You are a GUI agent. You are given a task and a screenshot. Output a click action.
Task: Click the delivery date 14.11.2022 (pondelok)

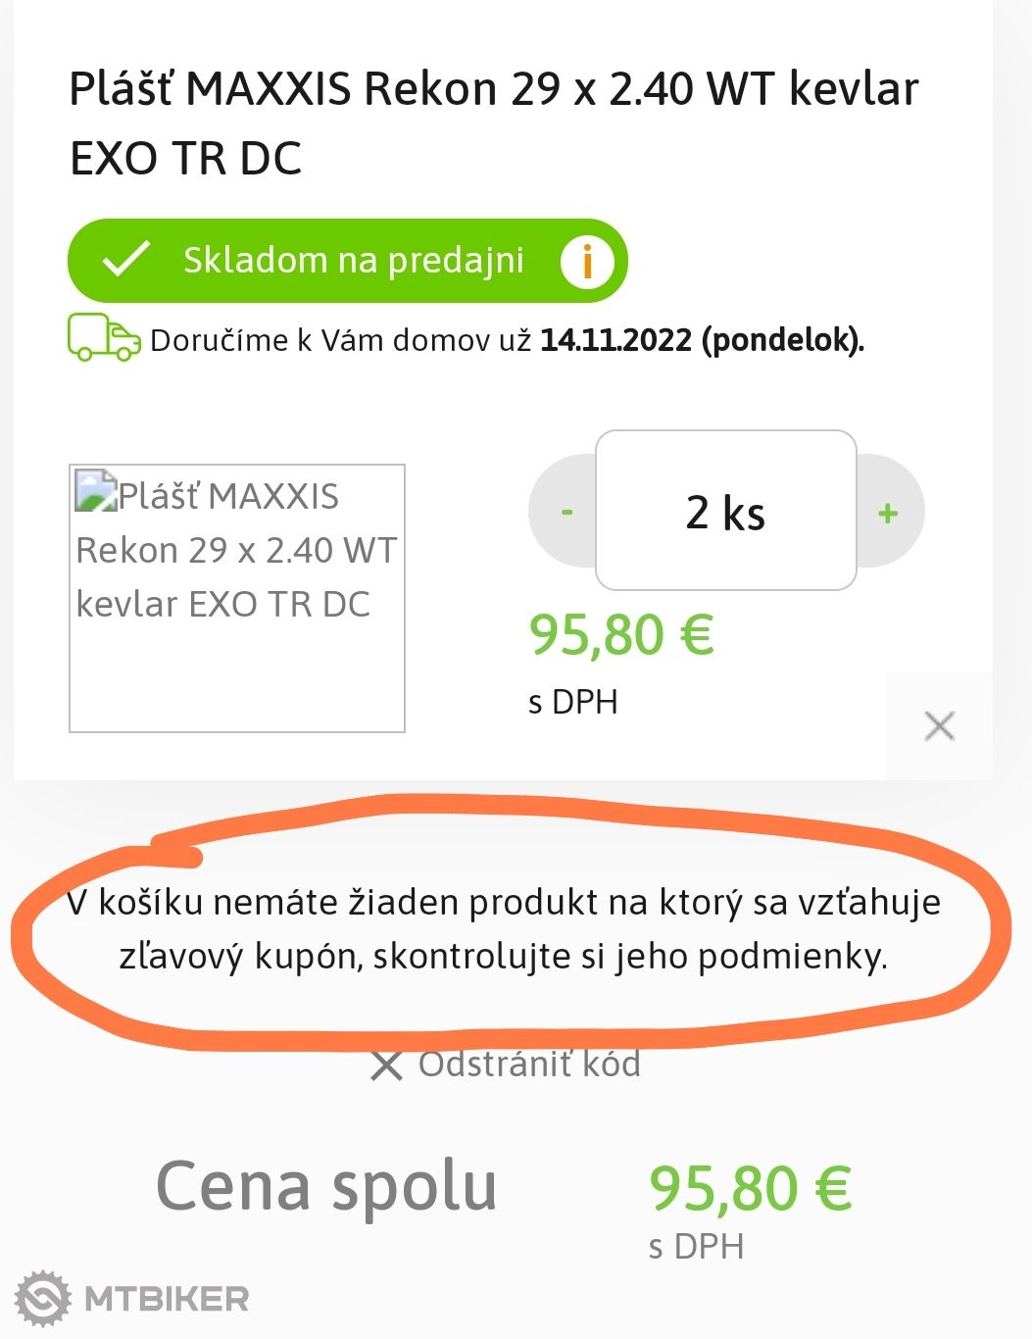(702, 340)
